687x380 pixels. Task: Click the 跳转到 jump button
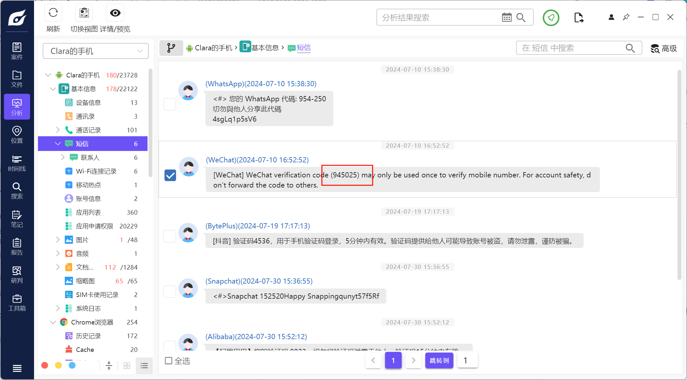click(439, 360)
